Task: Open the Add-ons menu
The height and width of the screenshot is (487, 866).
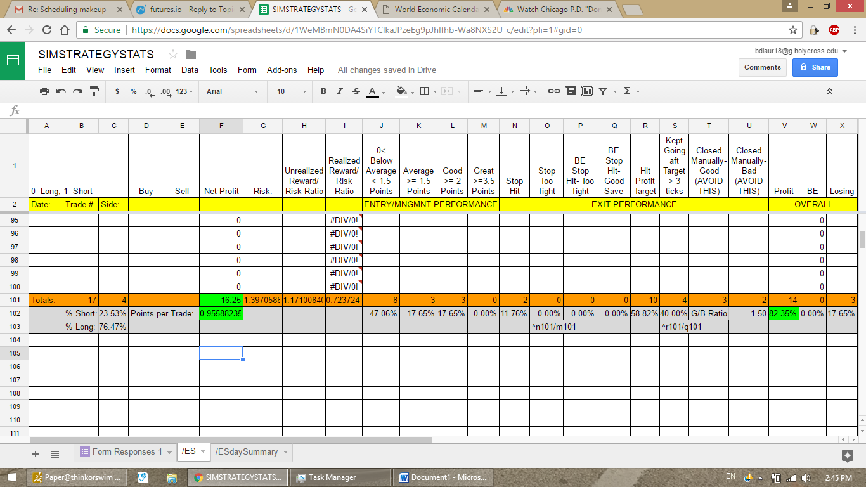Action: pyautogui.click(x=281, y=70)
